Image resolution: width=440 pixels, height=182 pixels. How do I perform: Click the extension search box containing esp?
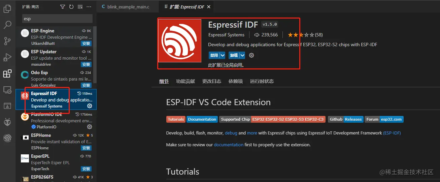pos(57,19)
